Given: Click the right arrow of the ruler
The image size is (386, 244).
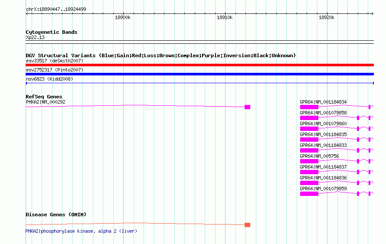Looking at the screenshot, I should click(x=373, y=14).
